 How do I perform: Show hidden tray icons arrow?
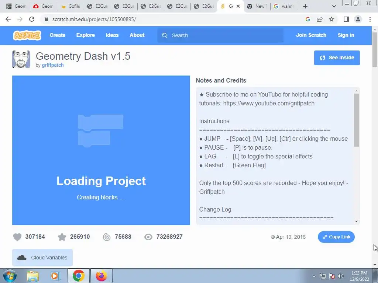[x=314, y=276]
